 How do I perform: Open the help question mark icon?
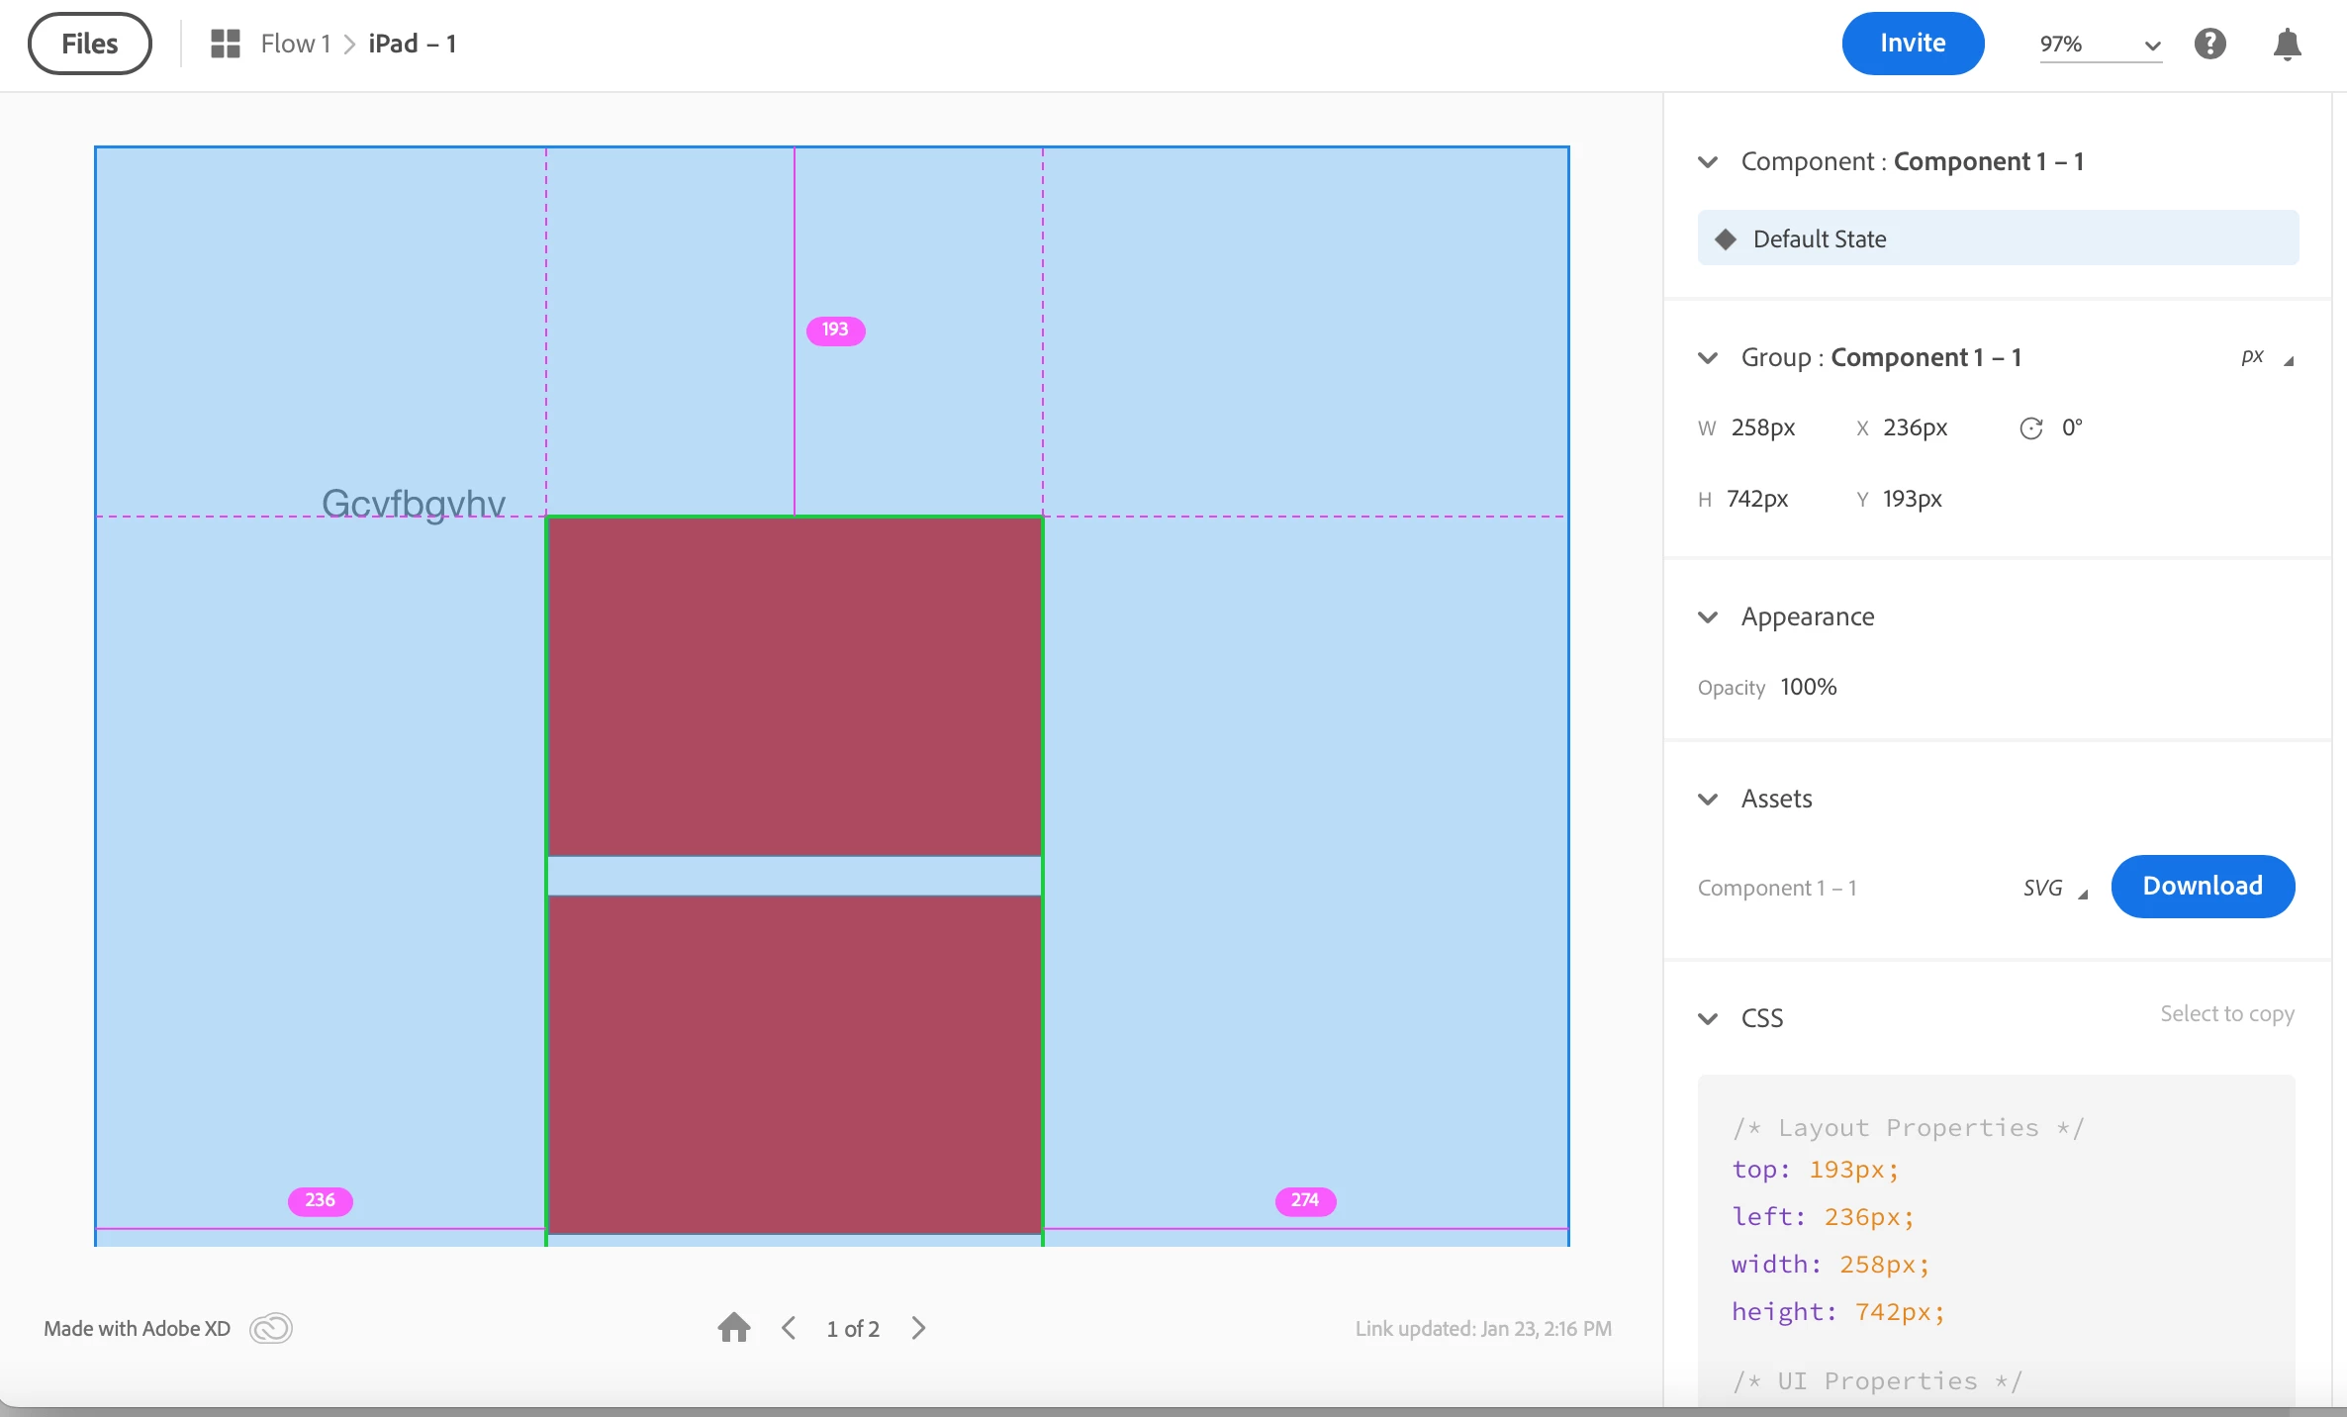(x=2209, y=44)
